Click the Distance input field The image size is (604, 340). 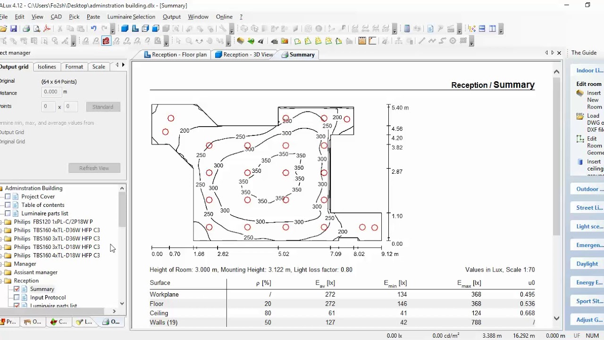click(x=52, y=92)
